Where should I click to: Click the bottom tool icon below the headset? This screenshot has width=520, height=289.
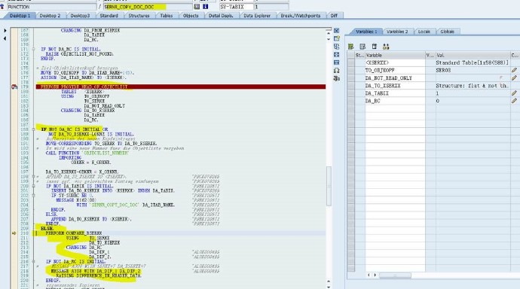pos(337,78)
